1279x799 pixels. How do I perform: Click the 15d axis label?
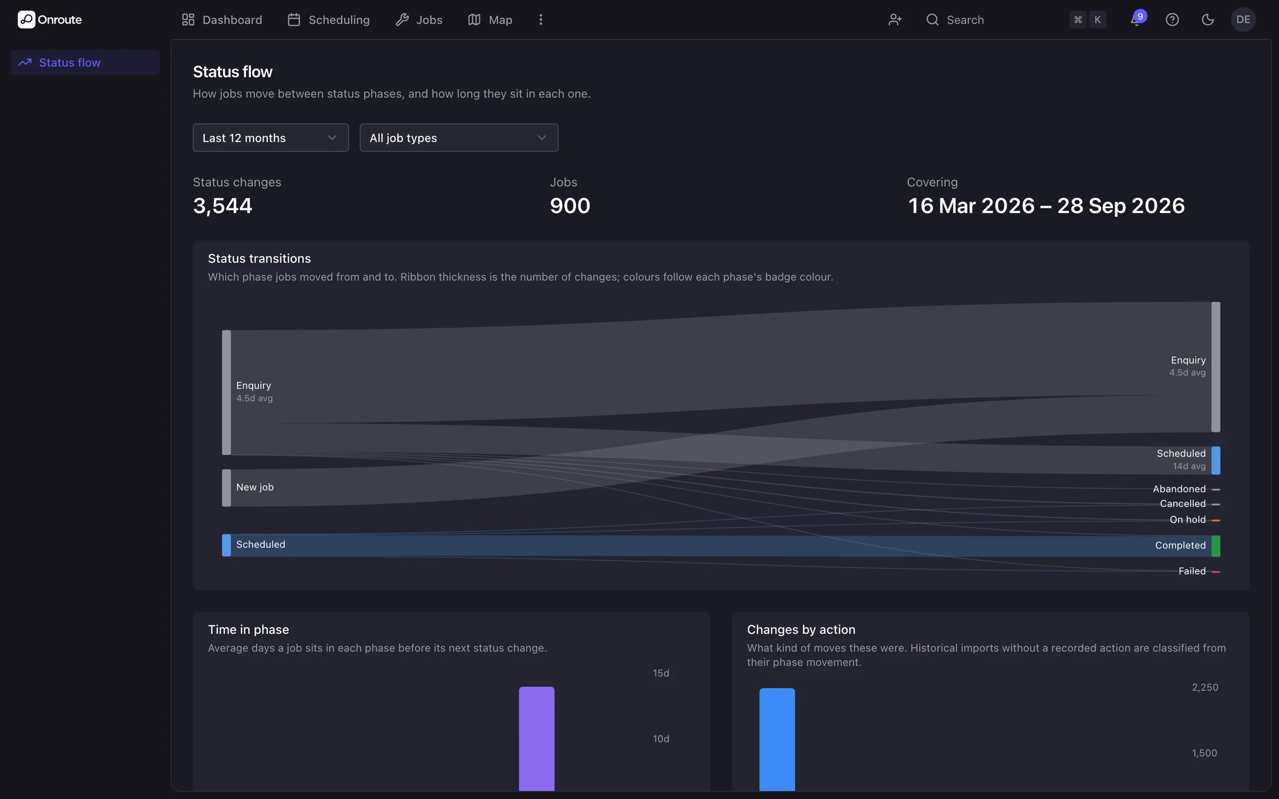661,673
